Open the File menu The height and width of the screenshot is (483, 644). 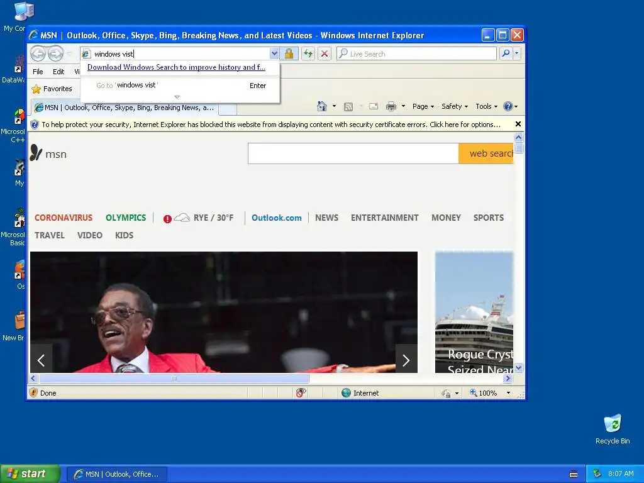38,72
